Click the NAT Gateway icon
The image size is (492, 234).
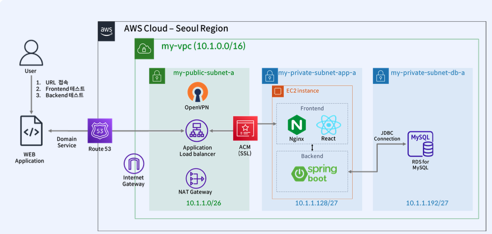pyautogui.click(x=195, y=178)
